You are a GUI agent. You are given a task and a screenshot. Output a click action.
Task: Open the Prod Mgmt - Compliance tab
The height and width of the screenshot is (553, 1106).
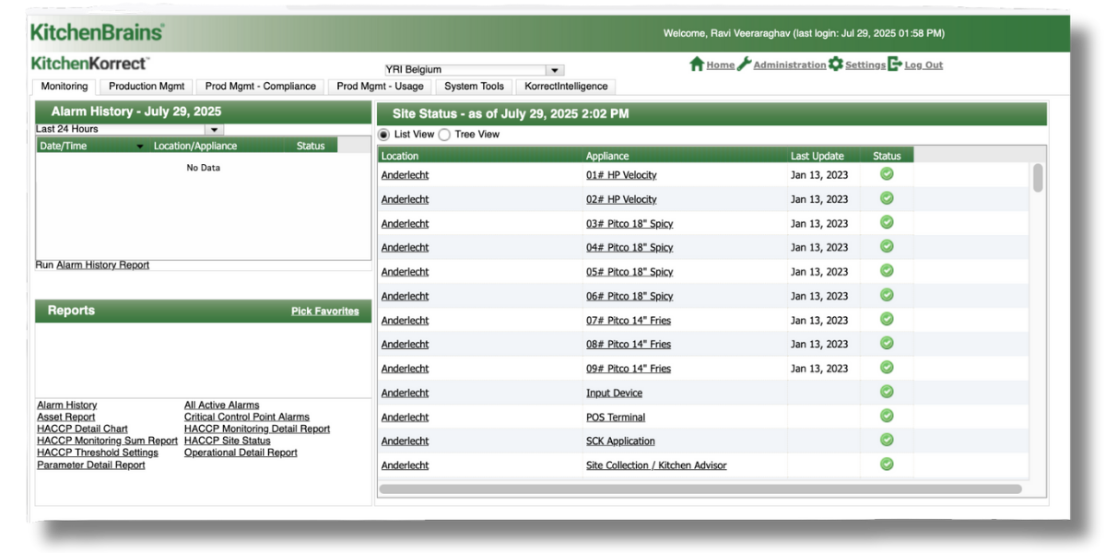coord(261,87)
